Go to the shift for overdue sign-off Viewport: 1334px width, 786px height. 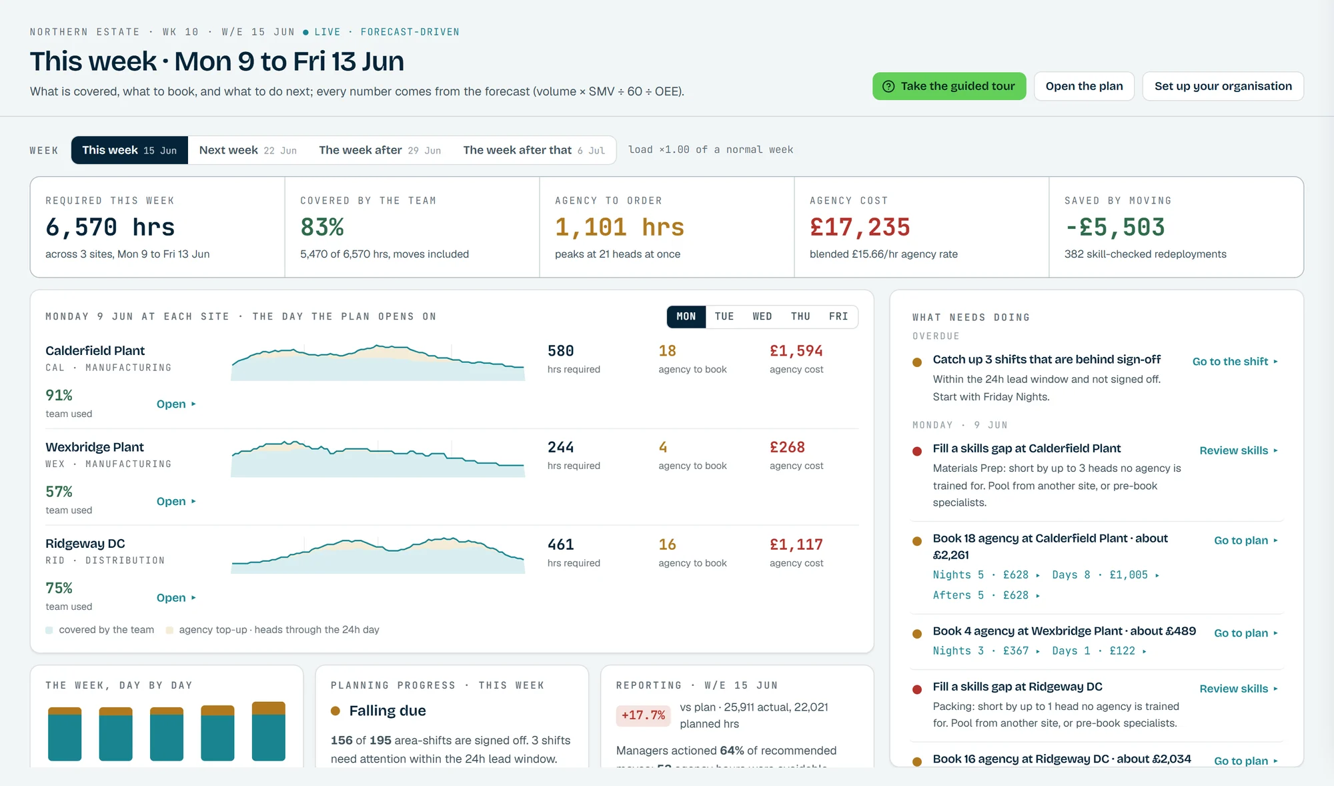click(x=1235, y=362)
